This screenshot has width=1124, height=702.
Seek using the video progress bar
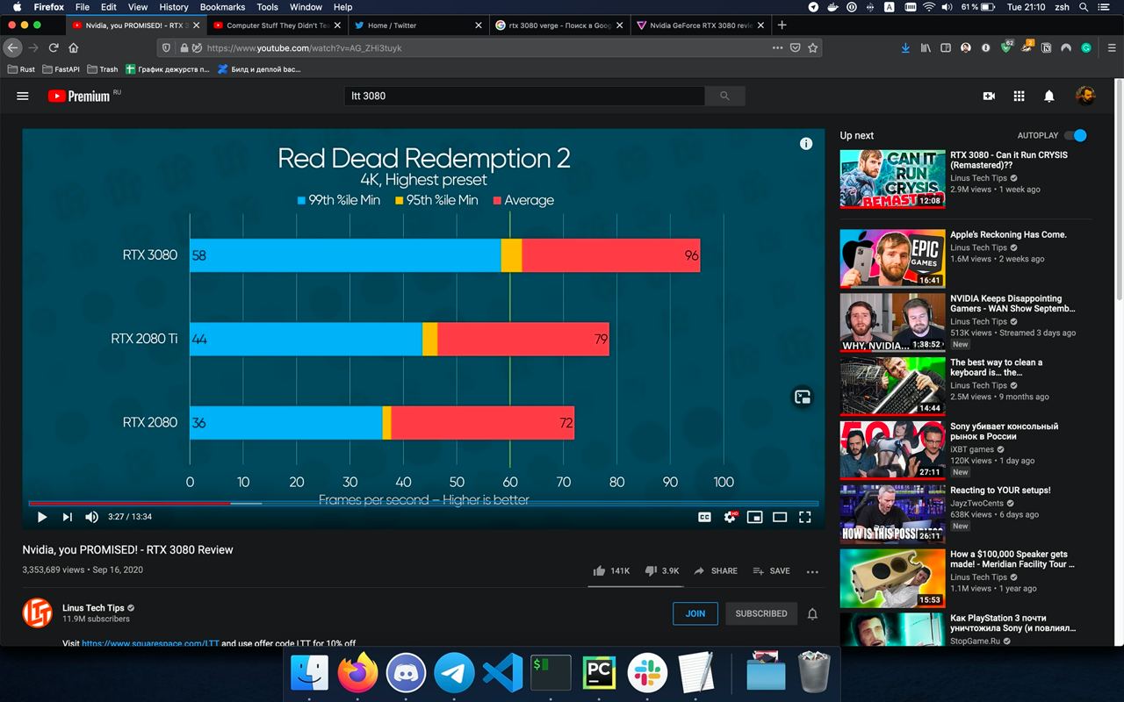[x=423, y=503]
